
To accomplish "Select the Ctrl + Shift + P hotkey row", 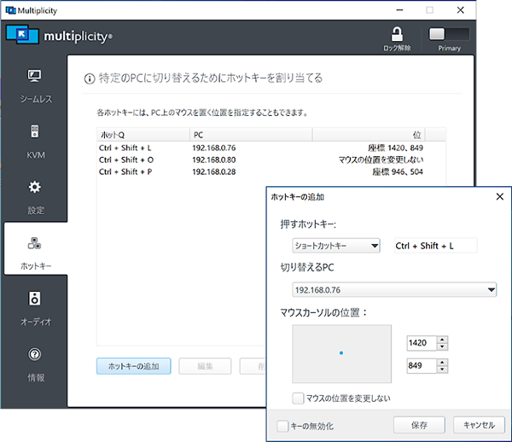I will (x=271, y=172).
